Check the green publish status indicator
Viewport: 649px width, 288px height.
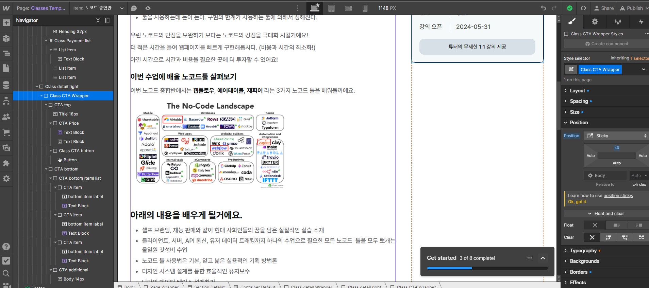pyautogui.click(x=570, y=8)
